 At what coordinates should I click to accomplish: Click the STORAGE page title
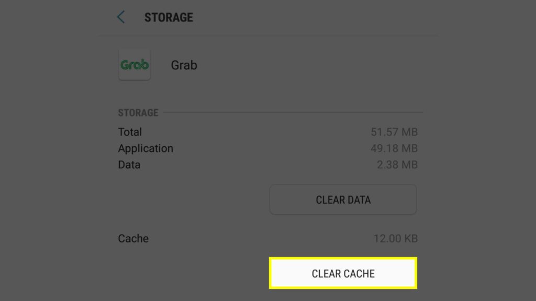pyautogui.click(x=169, y=17)
